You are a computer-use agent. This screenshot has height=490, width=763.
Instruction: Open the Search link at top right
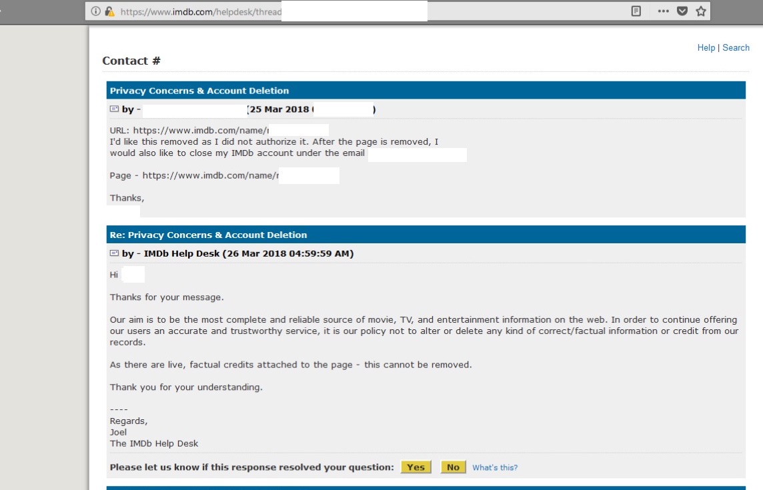[736, 48]
